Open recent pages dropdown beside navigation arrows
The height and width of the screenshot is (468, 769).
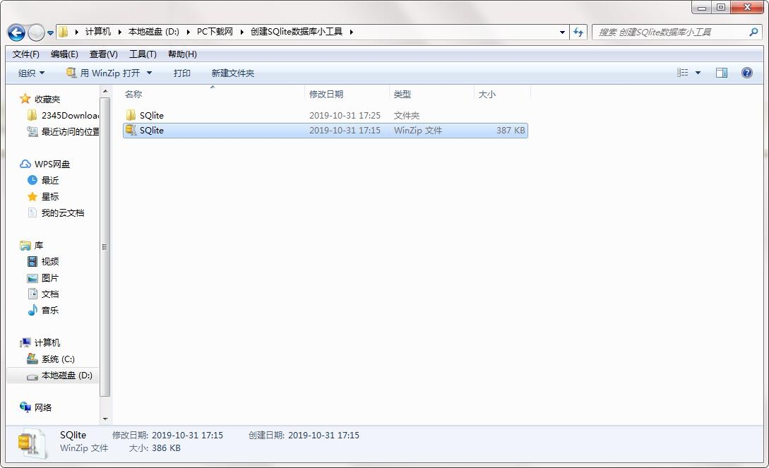coord(50,33)
